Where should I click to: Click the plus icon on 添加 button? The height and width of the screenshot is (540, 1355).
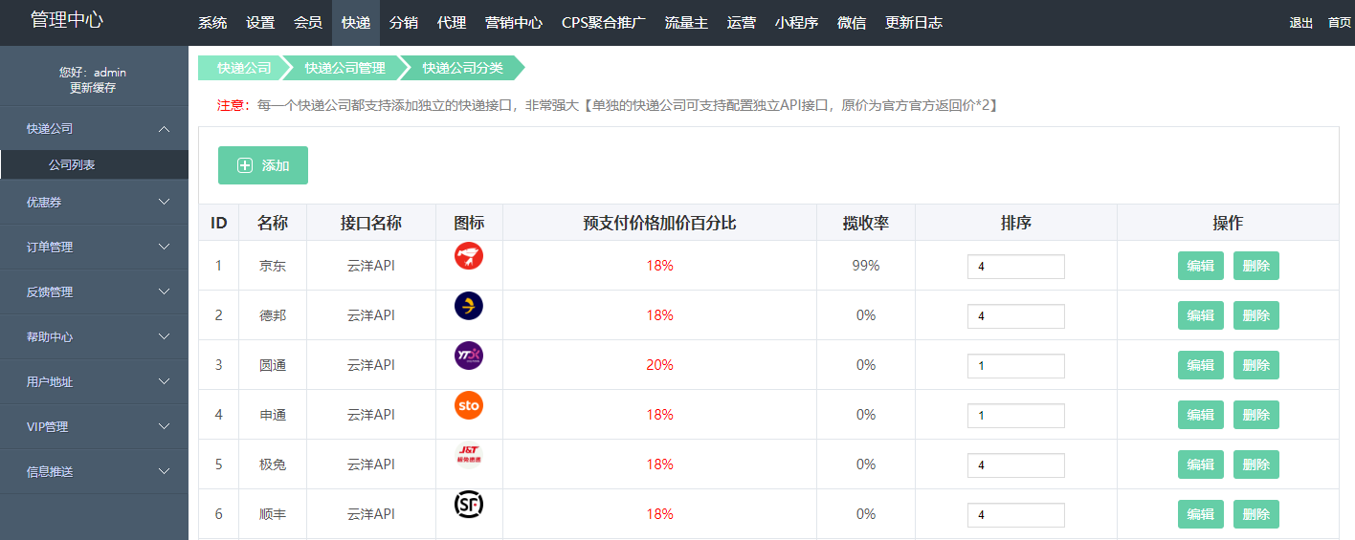[x=245, y=165]
